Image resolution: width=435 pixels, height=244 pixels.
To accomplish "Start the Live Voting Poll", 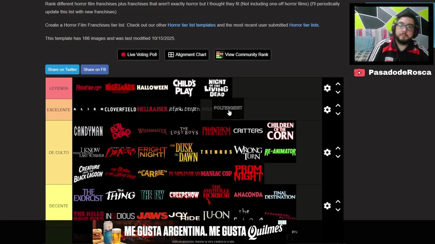I will point(139,55).
